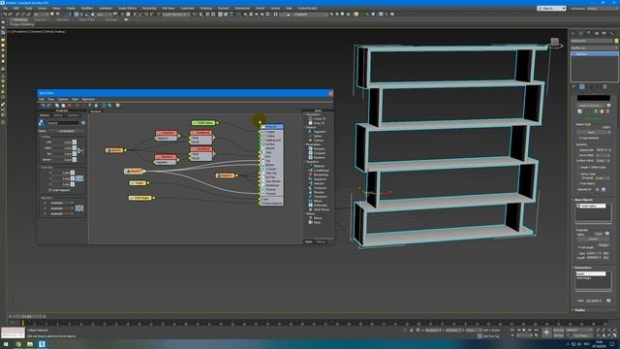Collapse the Others group in Items list
The width and height of the screenshot is (620, 349).
point(304,214)
